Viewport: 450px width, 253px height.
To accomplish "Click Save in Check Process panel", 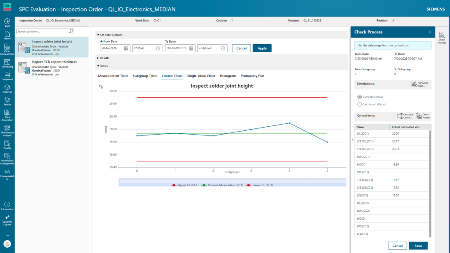I will pos(418,246).
